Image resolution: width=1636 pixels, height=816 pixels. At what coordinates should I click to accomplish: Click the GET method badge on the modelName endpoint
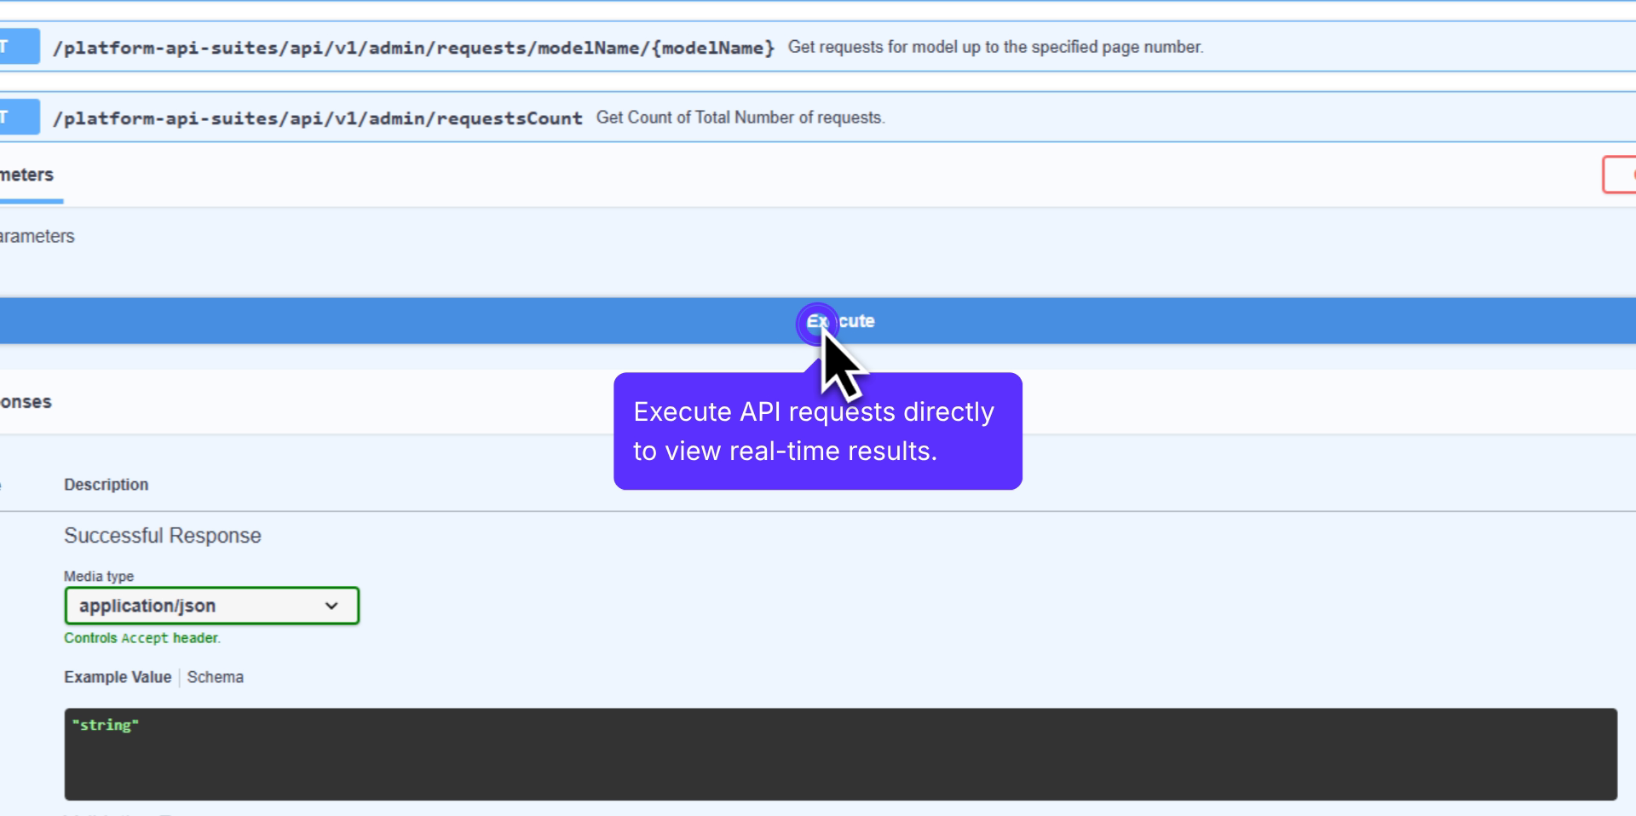[x=17, y=47]
